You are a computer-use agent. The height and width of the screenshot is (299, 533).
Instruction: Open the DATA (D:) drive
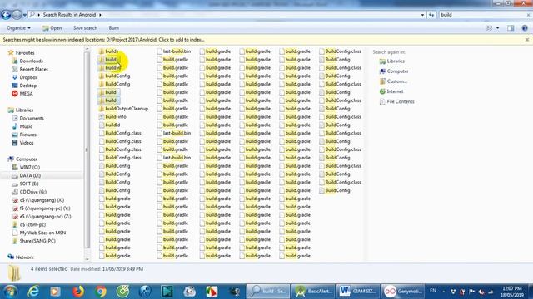pyautogui.click(x=30, y=175)
